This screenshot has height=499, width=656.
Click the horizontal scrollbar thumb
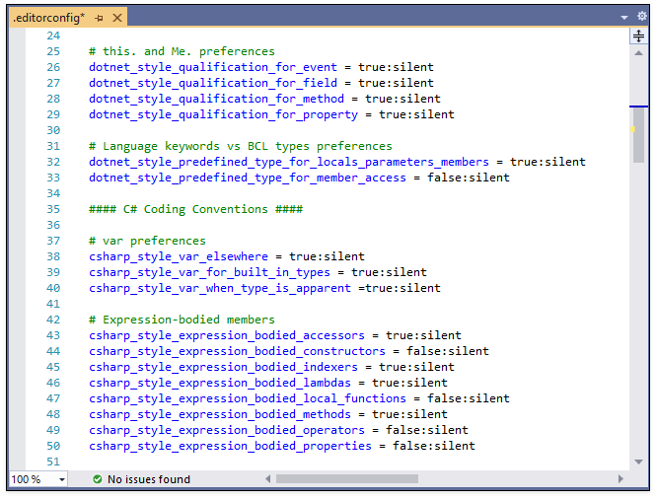pos(347,479)
